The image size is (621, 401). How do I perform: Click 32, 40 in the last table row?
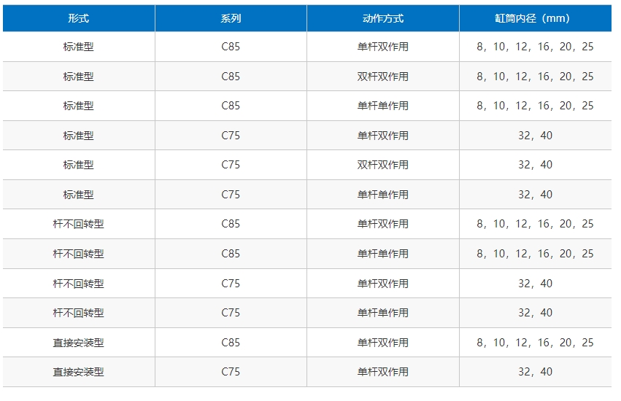click(535, 372)
